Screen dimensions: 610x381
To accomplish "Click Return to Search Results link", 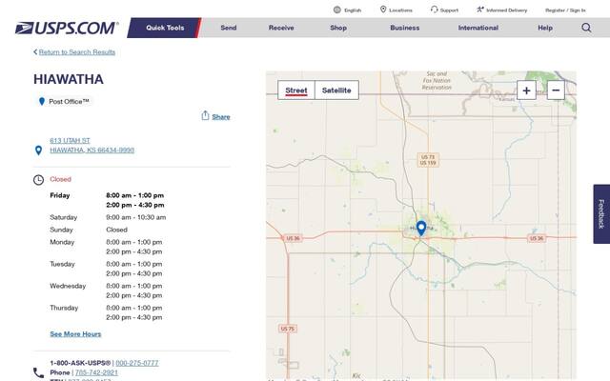I will tap(77, 52).
